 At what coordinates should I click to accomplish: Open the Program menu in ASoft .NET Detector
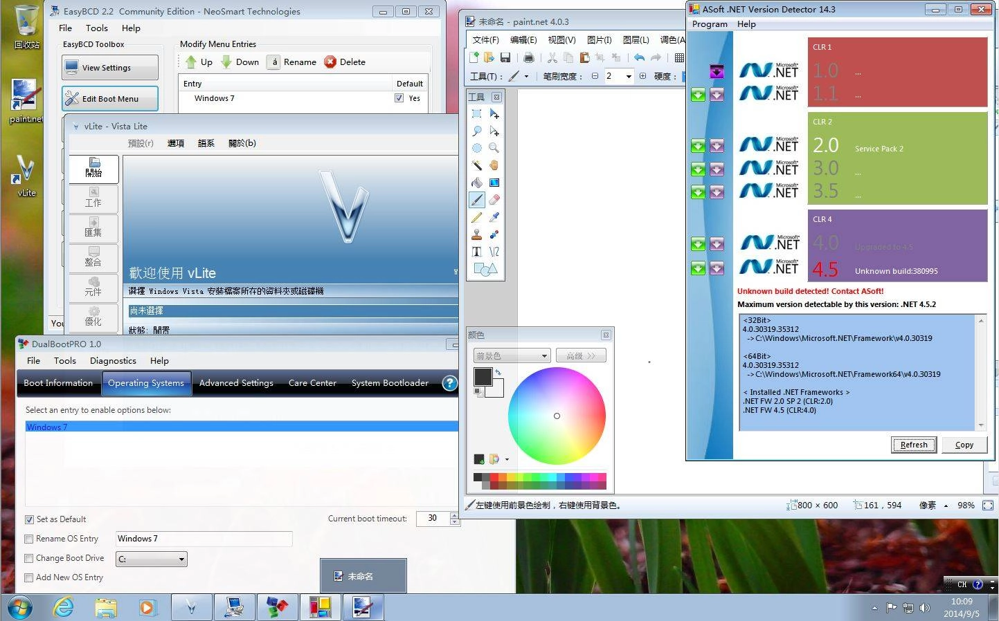coord(710,24)
